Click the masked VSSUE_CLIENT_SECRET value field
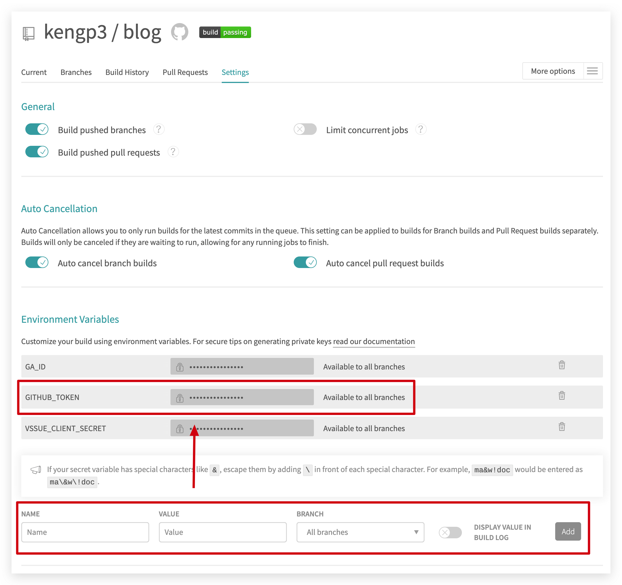Screen dimensions: 622x585 coord(242,428)
